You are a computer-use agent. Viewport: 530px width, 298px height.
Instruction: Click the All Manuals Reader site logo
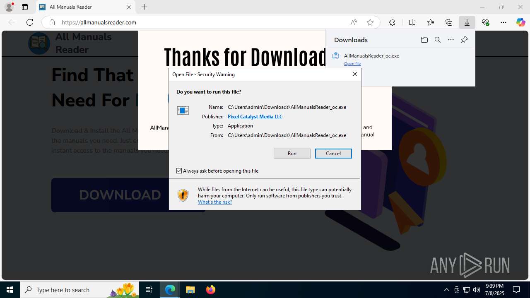coord(39,43)
